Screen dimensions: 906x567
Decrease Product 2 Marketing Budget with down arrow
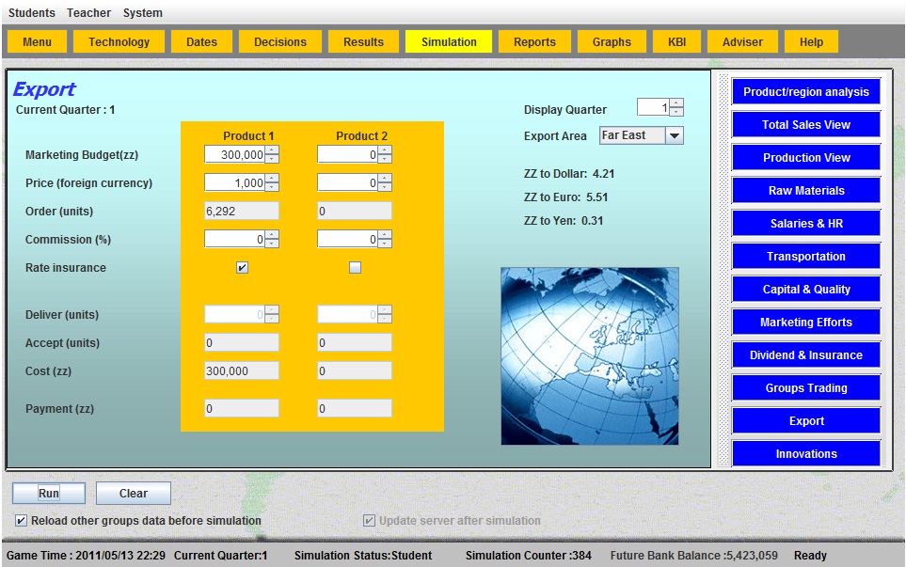pyautogui.click(x=385, y=159)
